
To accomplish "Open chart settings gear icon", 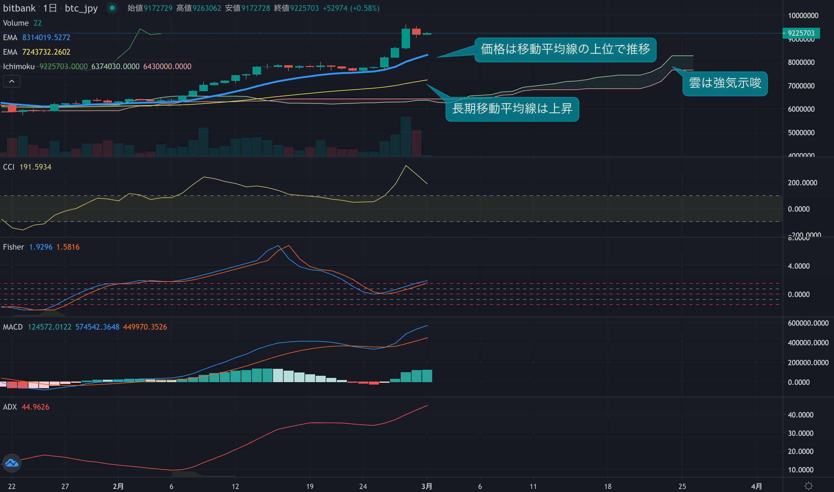I will [808, 486].
